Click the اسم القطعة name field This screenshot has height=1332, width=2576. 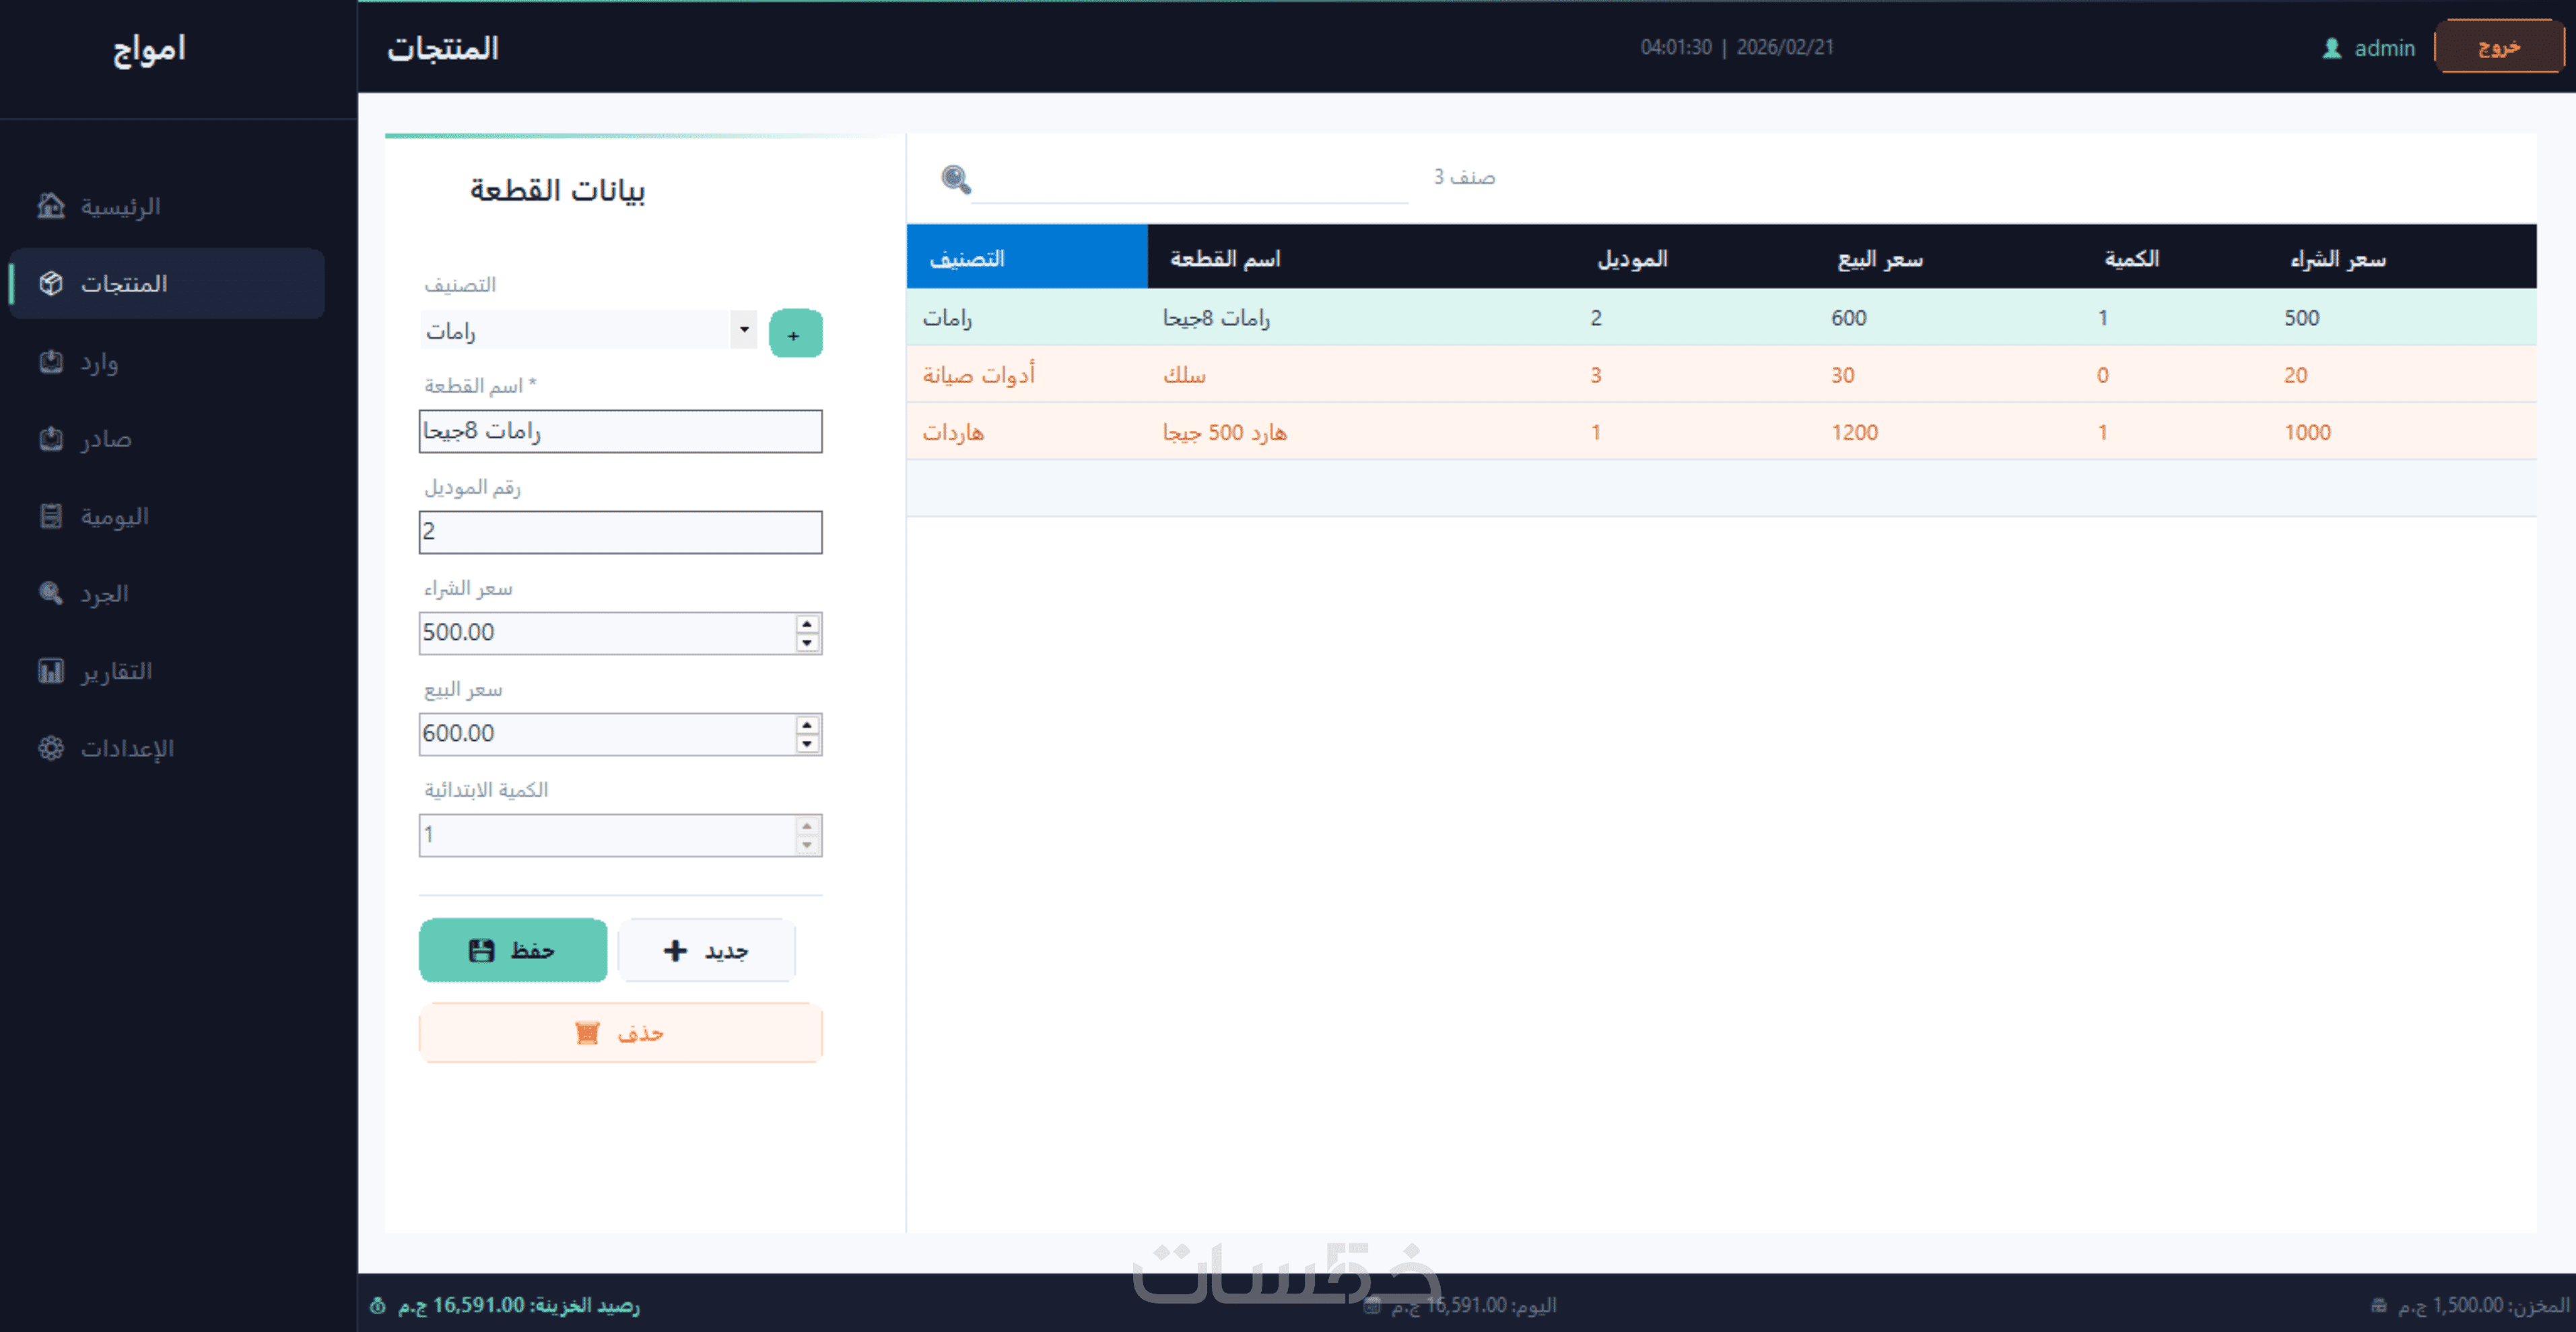[x=620, y=431]
